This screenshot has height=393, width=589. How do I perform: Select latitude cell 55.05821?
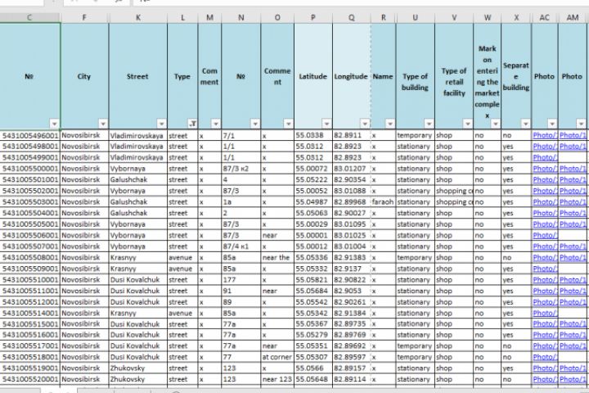click(313, 280)
